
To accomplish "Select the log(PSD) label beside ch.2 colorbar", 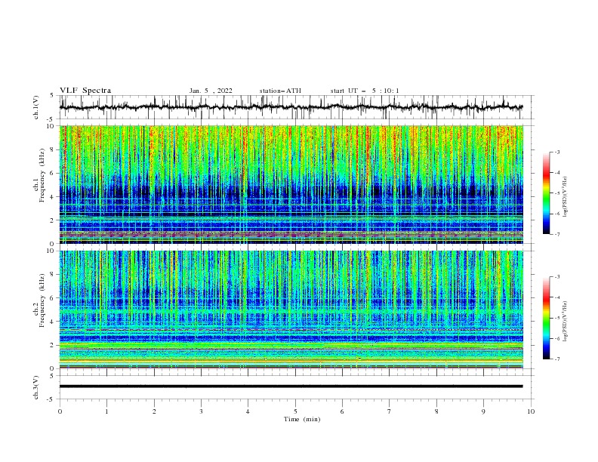I will pyautogui.click(x=565, y=321).
